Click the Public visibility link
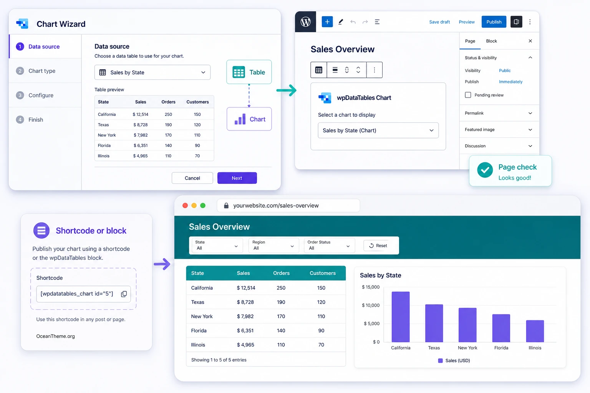 (x=505, y=71)
